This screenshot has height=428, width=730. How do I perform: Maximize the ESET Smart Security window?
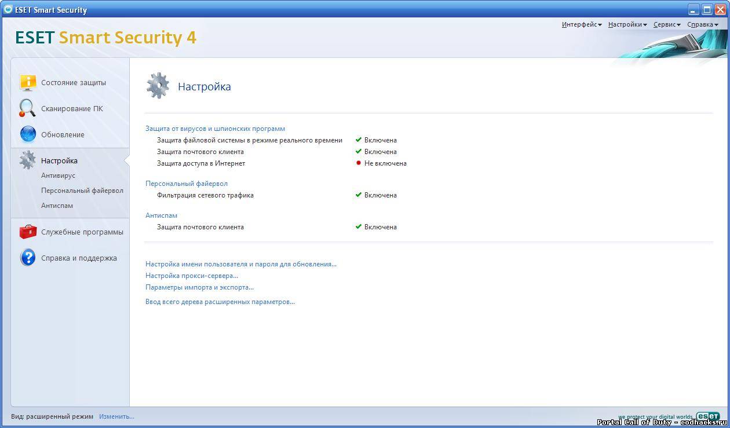[x=707, y=10]
